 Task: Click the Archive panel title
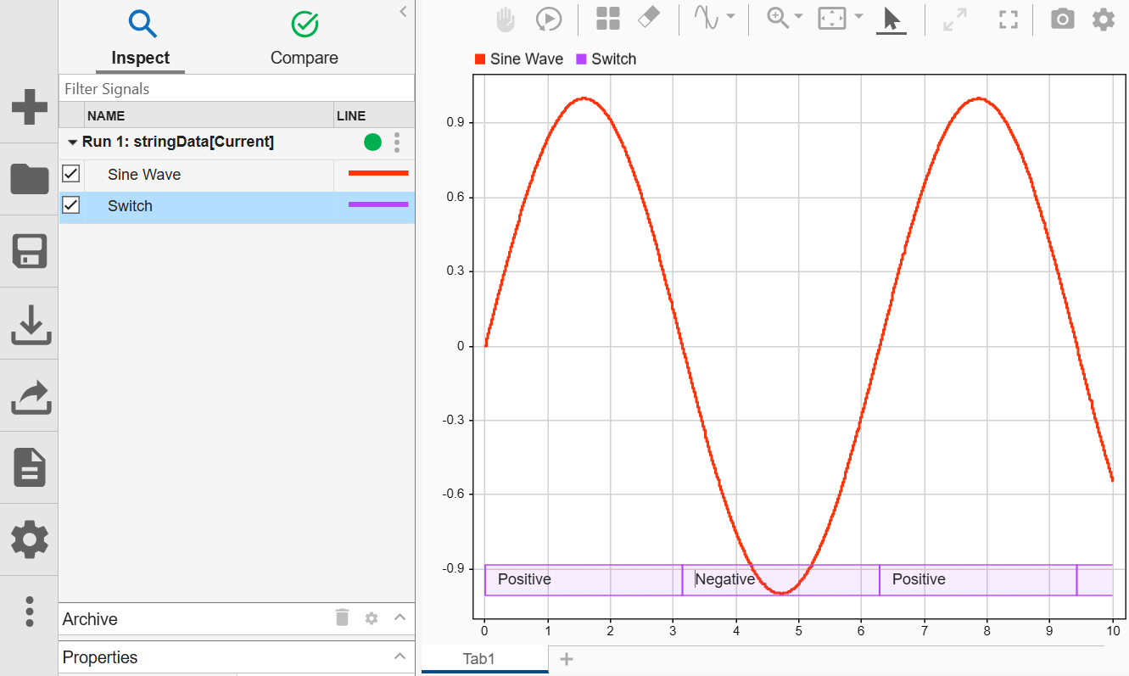coord(90,619)
